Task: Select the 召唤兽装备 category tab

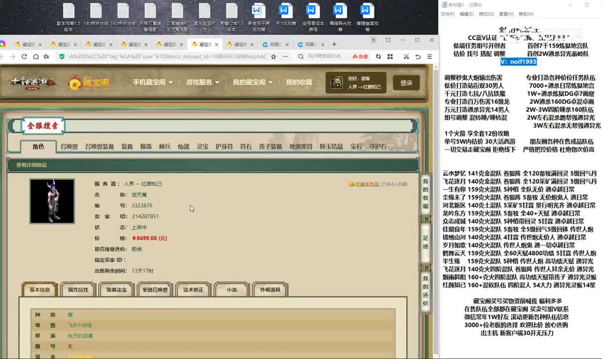Action: pos(99,147)
